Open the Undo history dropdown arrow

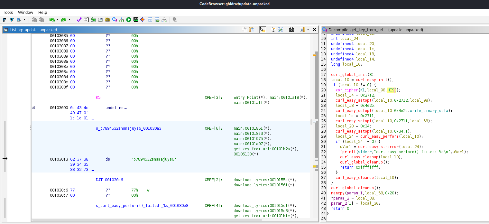click(58, 20)
